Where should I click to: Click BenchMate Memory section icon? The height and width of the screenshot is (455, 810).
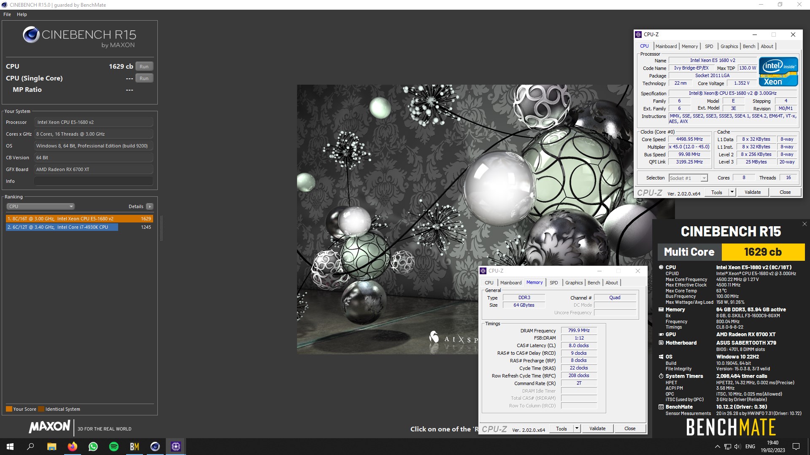click(x=661, y=309)
